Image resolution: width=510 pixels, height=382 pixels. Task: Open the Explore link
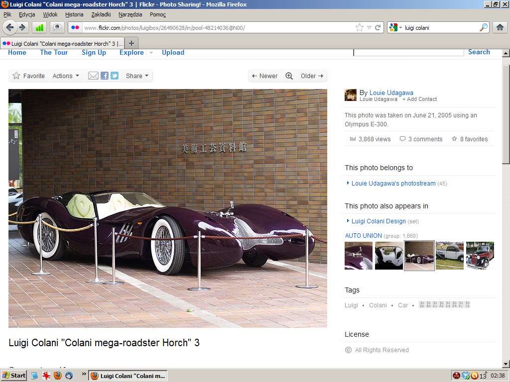pos(131,53)
